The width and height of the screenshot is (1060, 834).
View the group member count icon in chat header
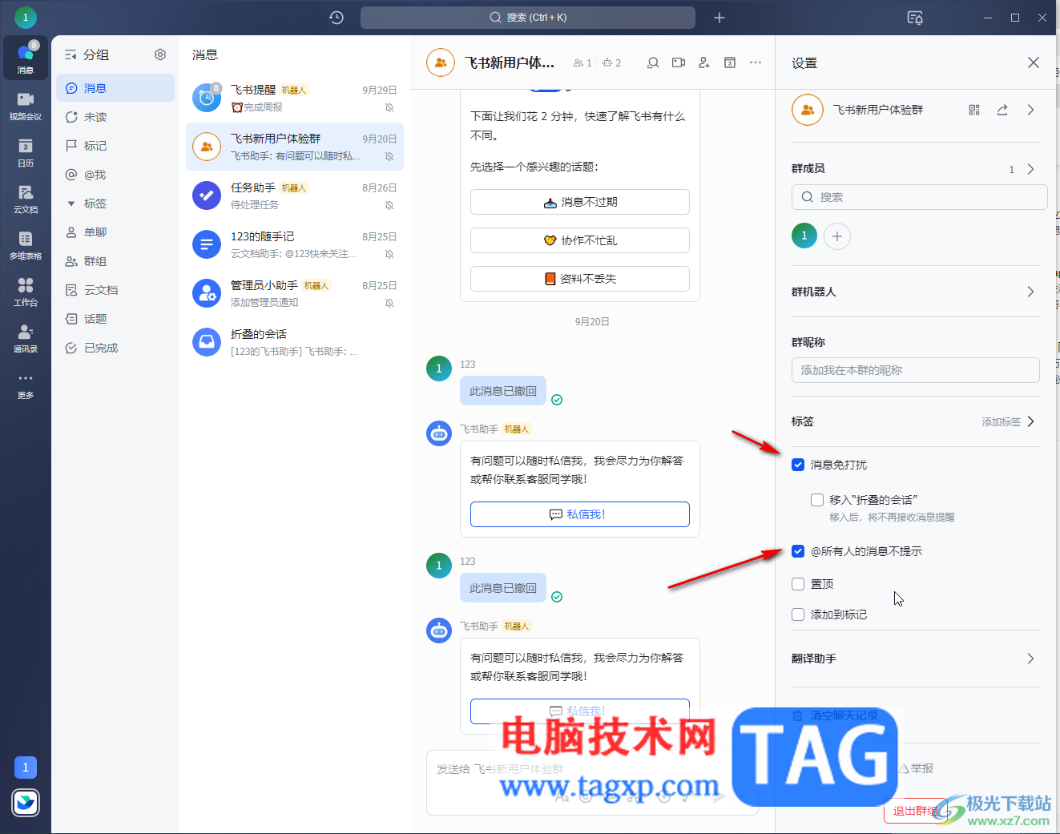point(582,62)
